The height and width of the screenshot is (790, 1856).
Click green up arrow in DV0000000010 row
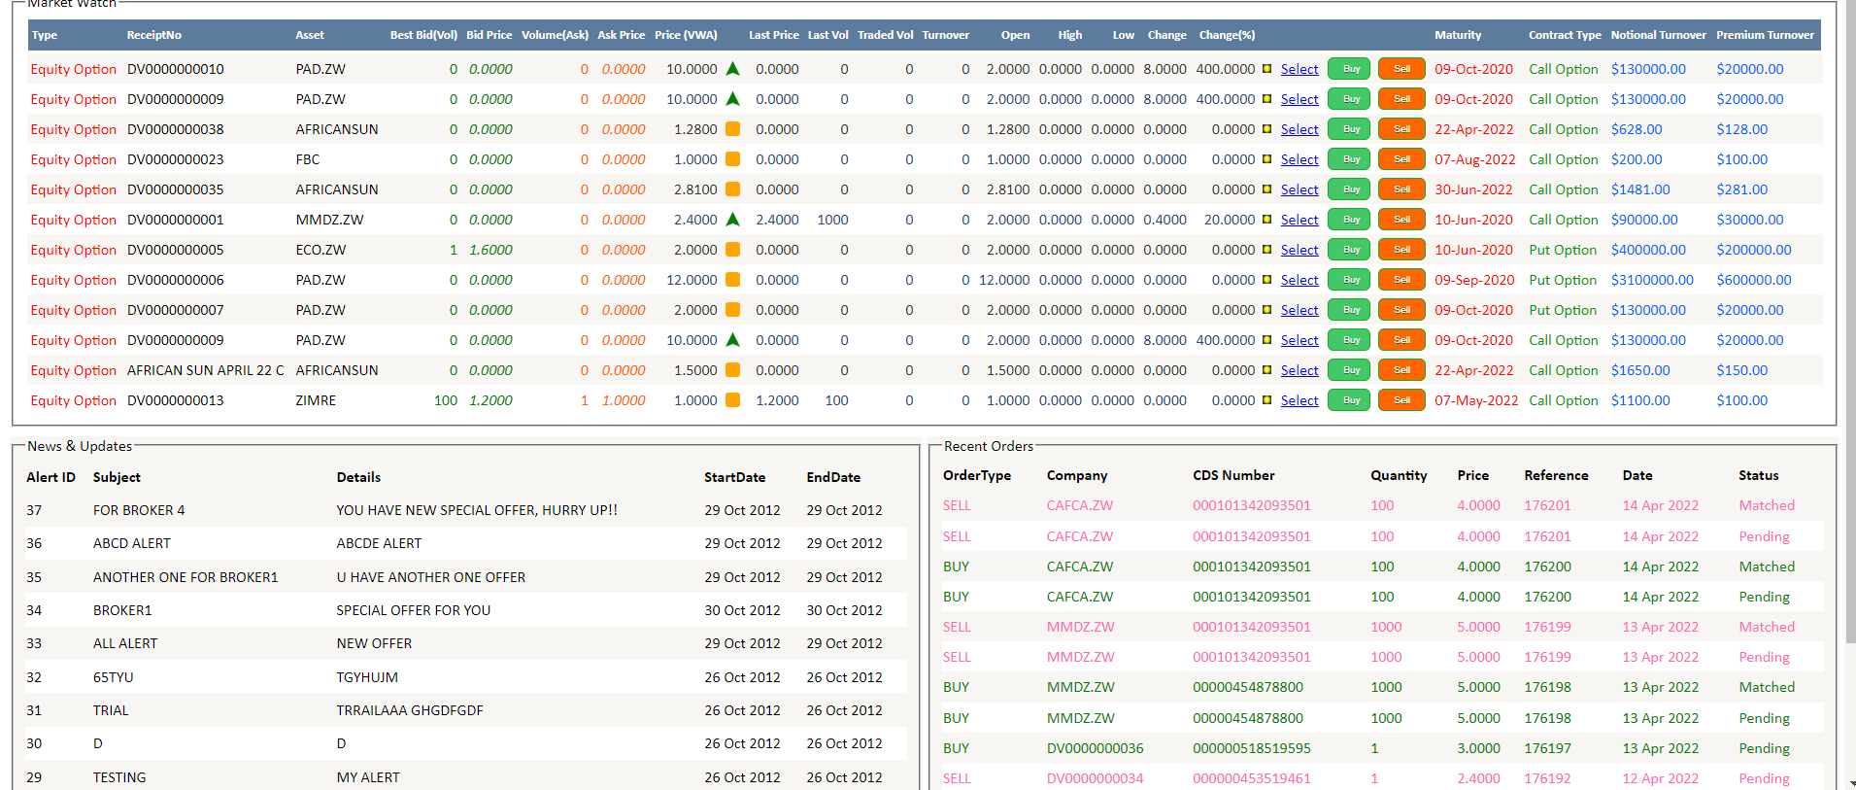(732, 69)
